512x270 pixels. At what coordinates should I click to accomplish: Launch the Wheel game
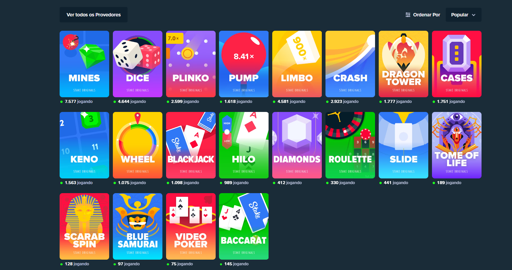[138, 145]
